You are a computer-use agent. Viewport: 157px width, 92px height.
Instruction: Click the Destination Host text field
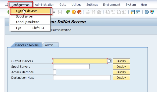pyautogui.click(x=82, y=77)
